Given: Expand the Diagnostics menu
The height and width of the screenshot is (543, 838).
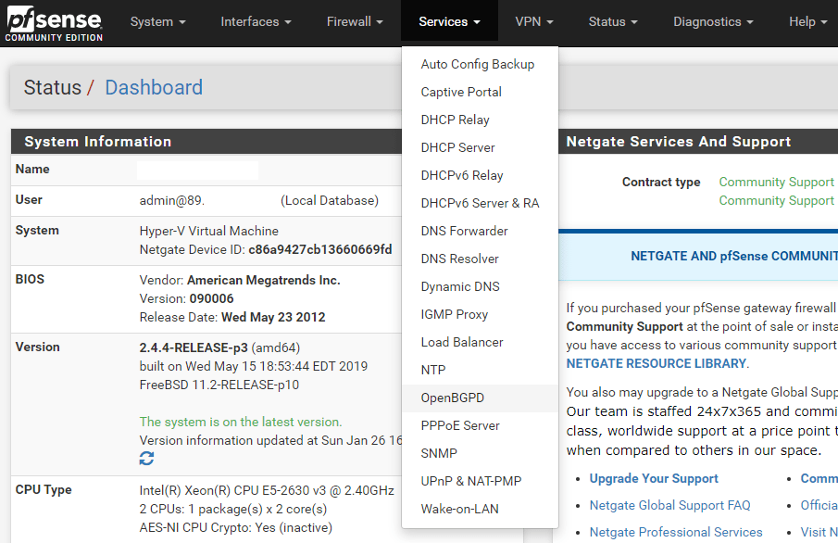Looking at the screenshot, I should 713,22.
